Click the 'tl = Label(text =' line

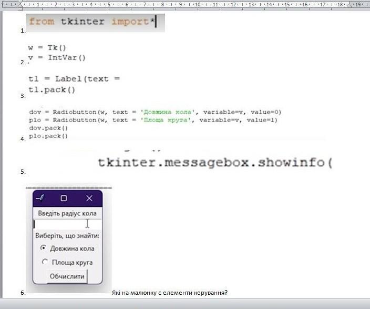click(74, 78)
